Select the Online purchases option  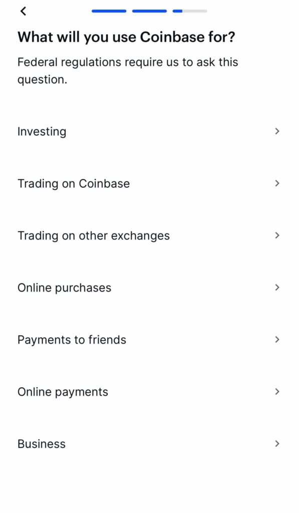coord(64,288)
